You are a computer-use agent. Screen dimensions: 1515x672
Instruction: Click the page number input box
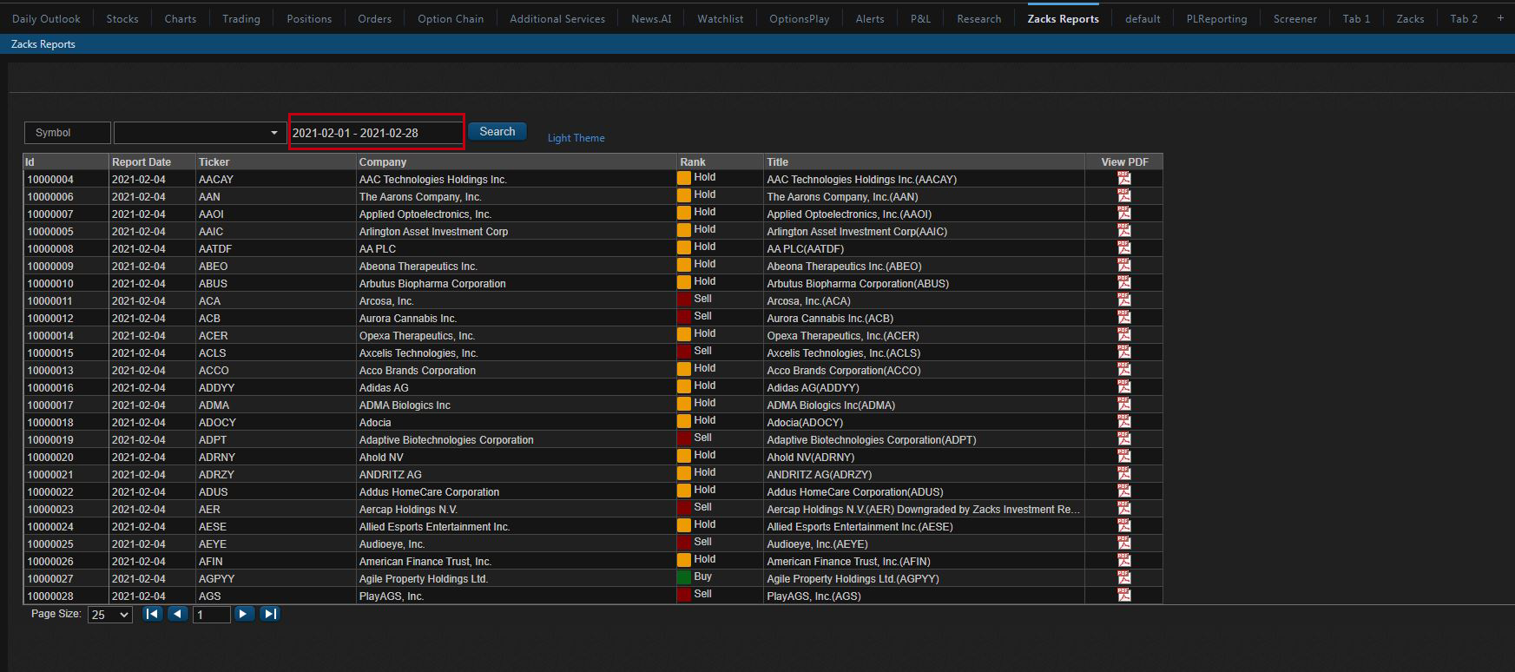[x=212, y=615]
